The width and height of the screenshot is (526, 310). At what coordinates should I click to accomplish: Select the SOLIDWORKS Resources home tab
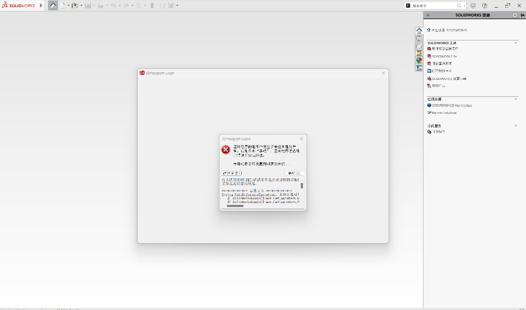(x=419, y=31)
